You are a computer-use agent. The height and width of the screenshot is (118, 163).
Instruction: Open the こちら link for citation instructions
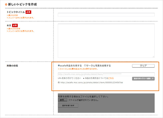[111, 78]
